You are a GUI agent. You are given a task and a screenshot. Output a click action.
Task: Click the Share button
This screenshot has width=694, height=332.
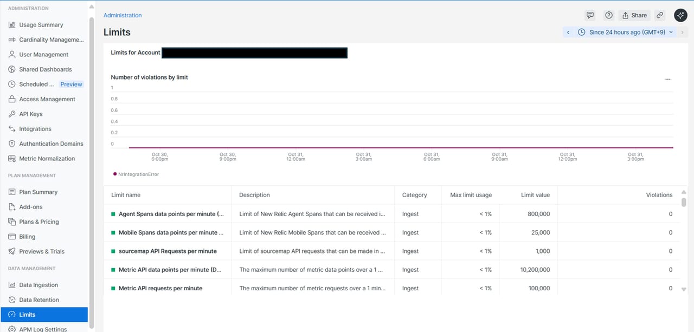[634, 15]
